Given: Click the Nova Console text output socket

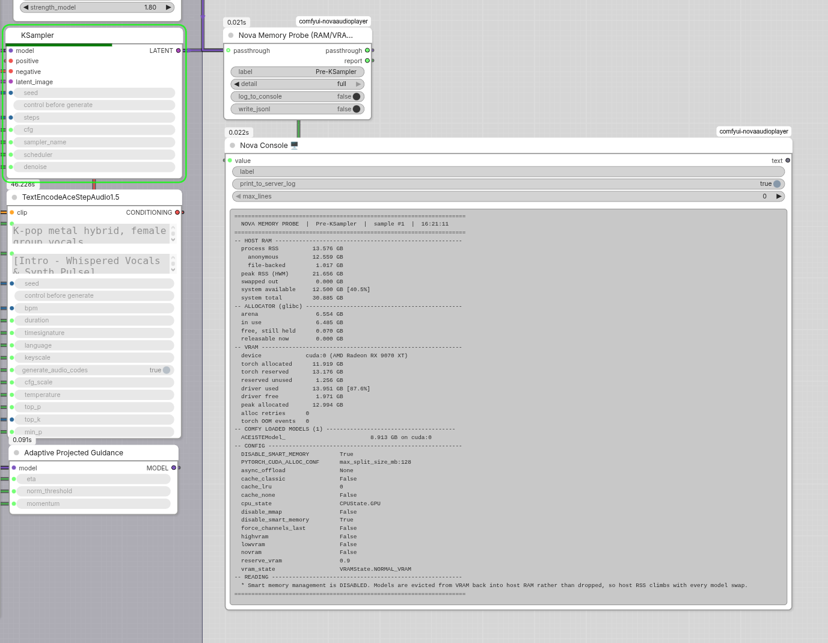Looking at the screenshot, I should (x=788, y=161).
